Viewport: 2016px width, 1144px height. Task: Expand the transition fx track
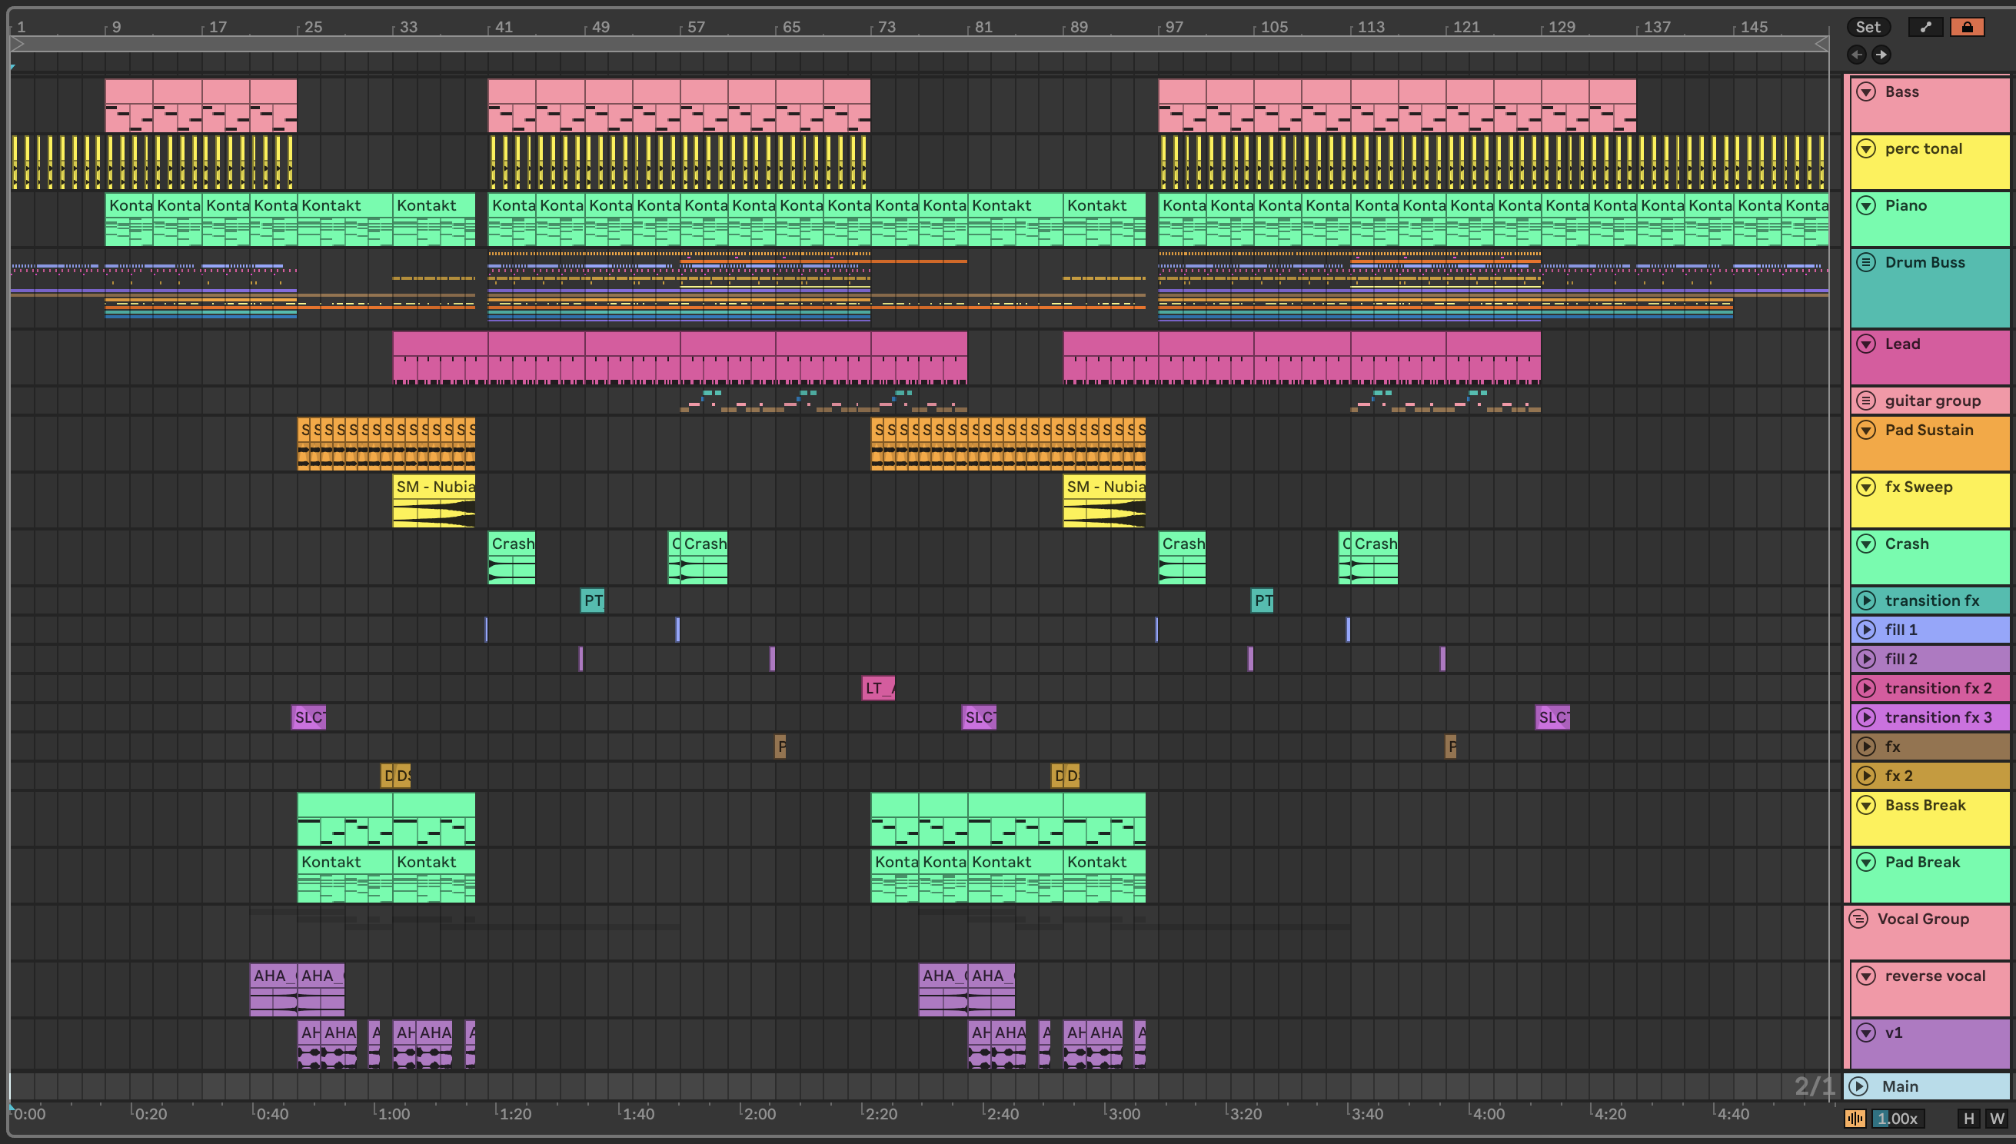coord(1866,601)
